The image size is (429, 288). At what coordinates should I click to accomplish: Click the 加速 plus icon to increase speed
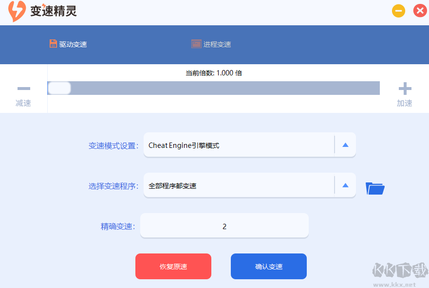(405, 89)
